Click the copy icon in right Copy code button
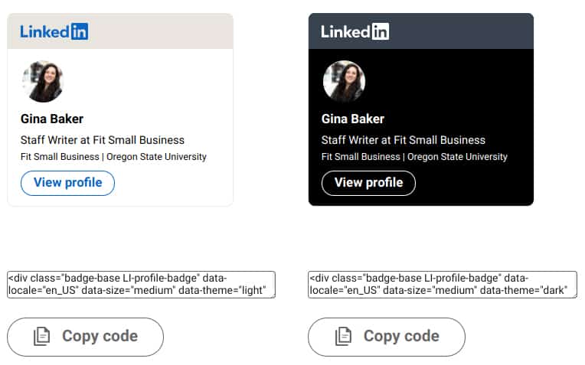585x365 pixels. tap(343, 336)
